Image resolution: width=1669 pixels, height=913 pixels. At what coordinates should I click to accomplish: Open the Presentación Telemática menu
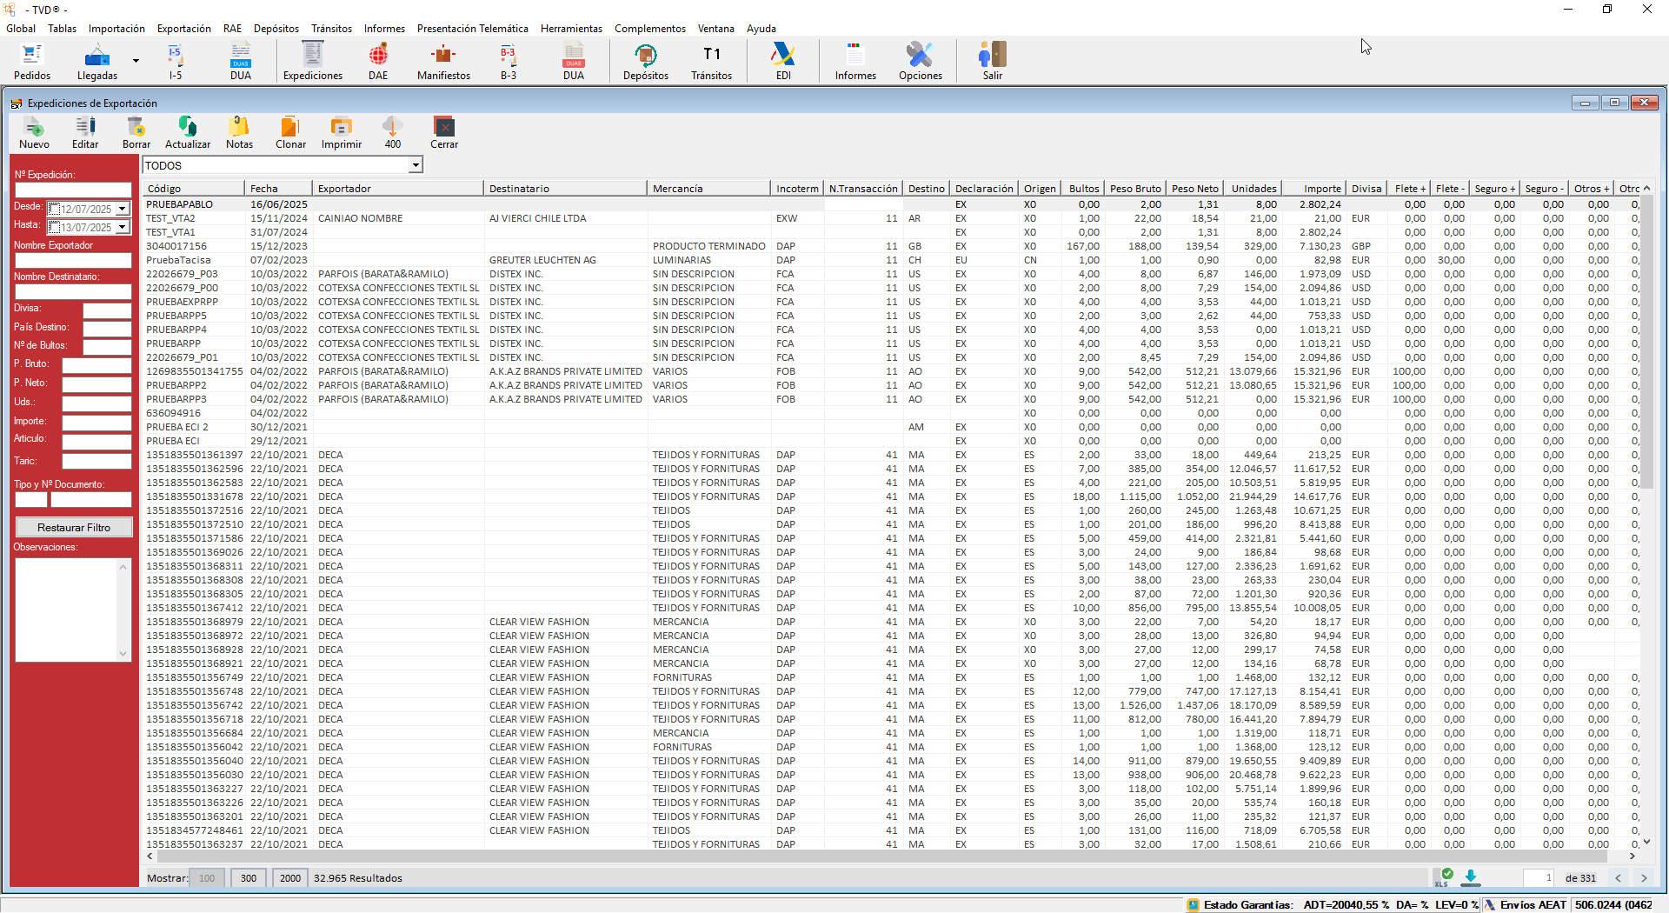click(472, 29)
